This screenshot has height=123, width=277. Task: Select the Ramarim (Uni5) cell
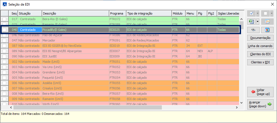(x=76, y=99)
